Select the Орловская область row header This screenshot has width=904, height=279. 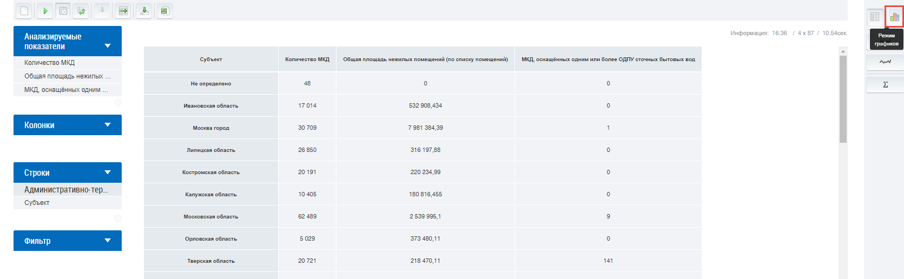point(211,238)
